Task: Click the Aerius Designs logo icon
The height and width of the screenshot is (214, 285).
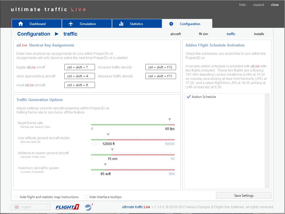Action: (x=89, y=207)
